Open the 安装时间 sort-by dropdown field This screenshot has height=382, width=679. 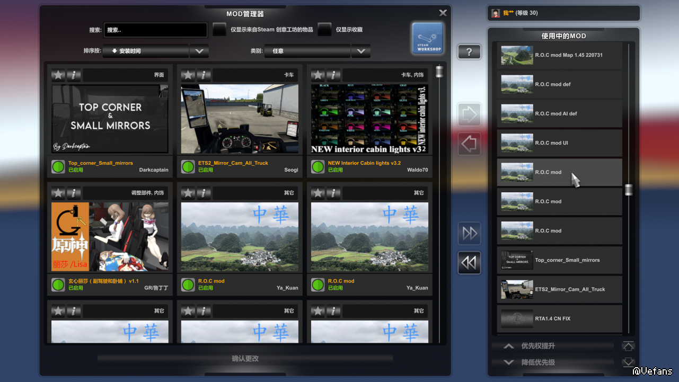(x=146, y=51)
